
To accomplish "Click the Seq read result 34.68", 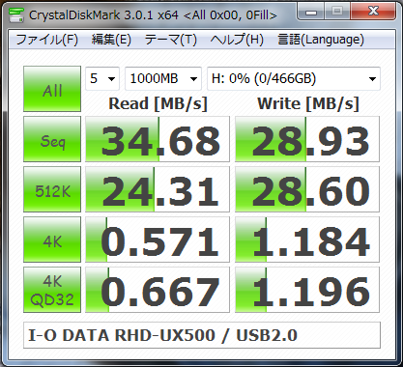I will tap(158, 139).
